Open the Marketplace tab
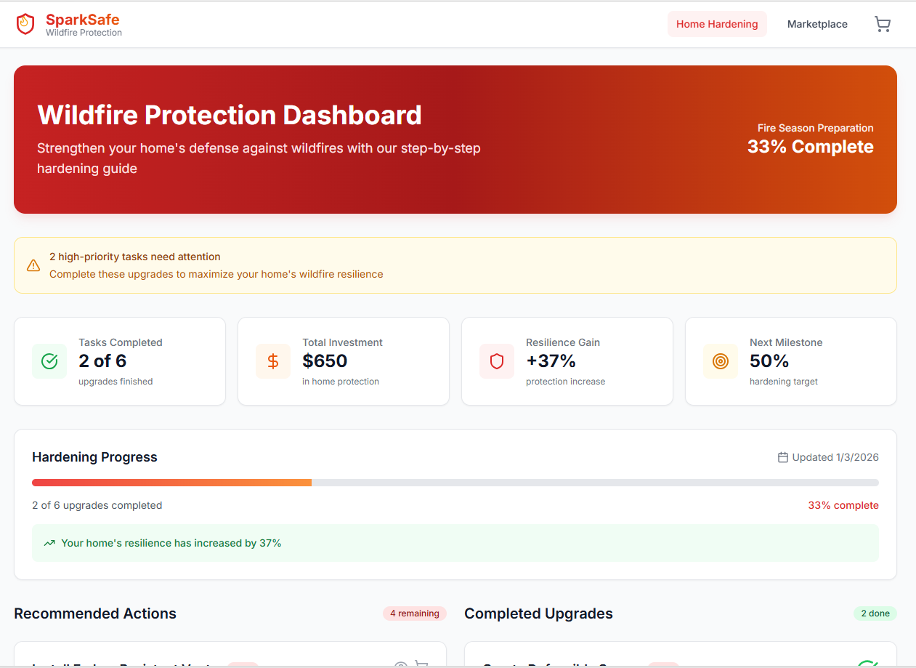 coord(817,24)
